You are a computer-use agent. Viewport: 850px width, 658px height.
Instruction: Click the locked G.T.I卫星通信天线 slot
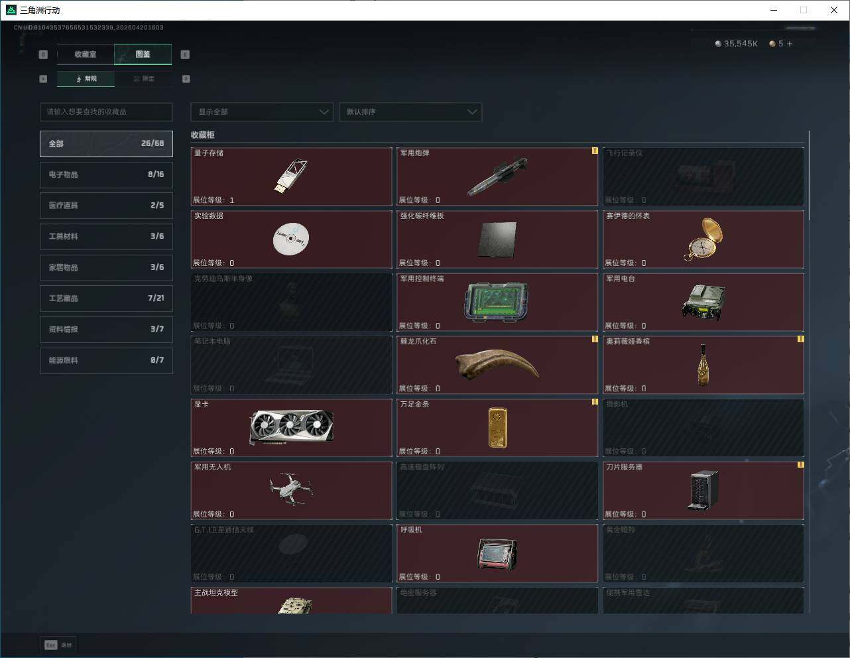291,554
